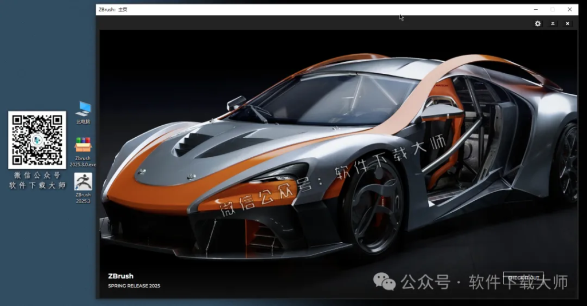Click the CHECK IT OUT button
This screenshot has width=587, height=306.
[523, 277]
